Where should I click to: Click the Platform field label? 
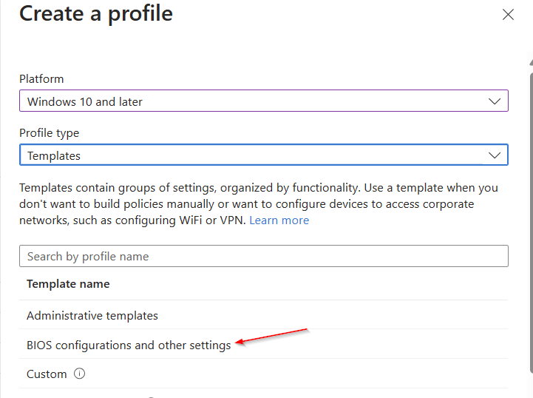pyautogui.click(x=41, y=79)
